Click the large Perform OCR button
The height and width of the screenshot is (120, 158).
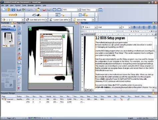click(60, 15)
